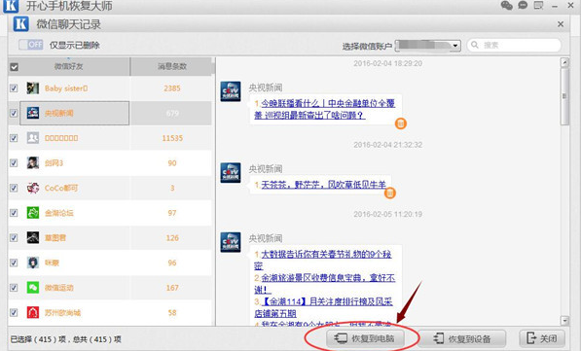
Task: Uncheck the 苏州欧尚城 checkbox
Action: coord(14,312)
